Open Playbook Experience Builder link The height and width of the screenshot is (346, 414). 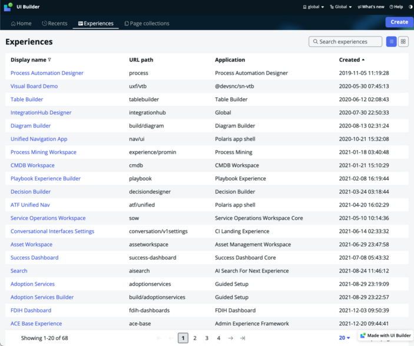click(45, 179)
